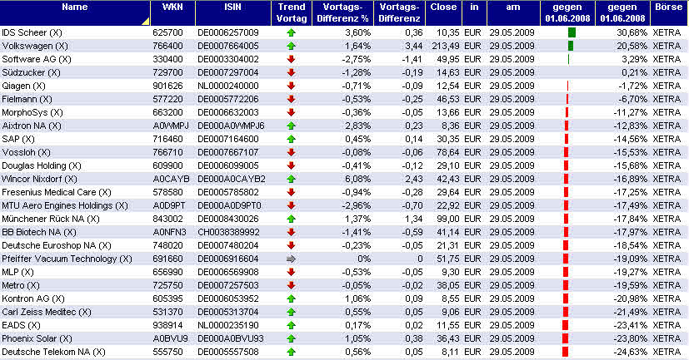689x360 pixels.
Task: Click close price 8,55 for Kontron AG
Action: click(x=451, y=298)
